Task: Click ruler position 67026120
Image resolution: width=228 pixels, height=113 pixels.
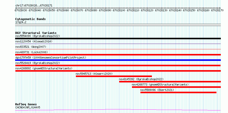Action: [x=147, y=10]
